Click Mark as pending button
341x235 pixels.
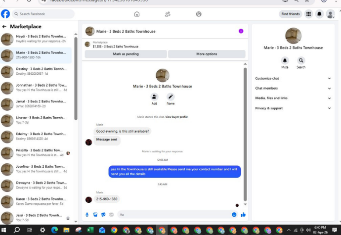pyautogui.click(x=126, y=54)
